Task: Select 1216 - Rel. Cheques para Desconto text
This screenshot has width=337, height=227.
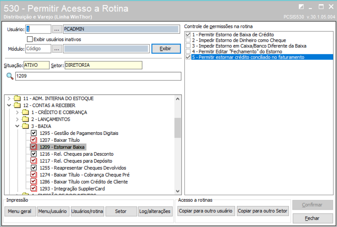Action: (77, 154)
